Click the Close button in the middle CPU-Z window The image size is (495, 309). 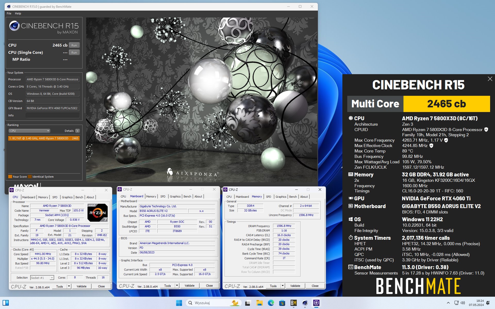pos(209,286)
